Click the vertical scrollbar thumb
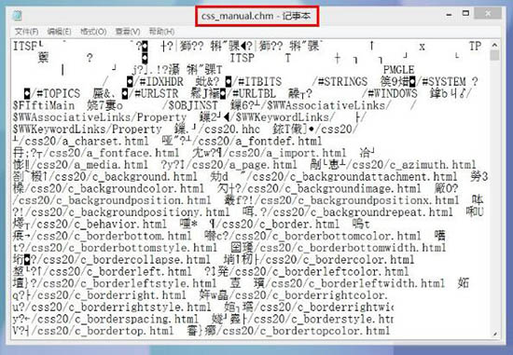513x355 pixels. (494, 55)
